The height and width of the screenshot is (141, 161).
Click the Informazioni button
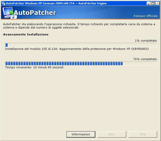click(x=81, y=134)
